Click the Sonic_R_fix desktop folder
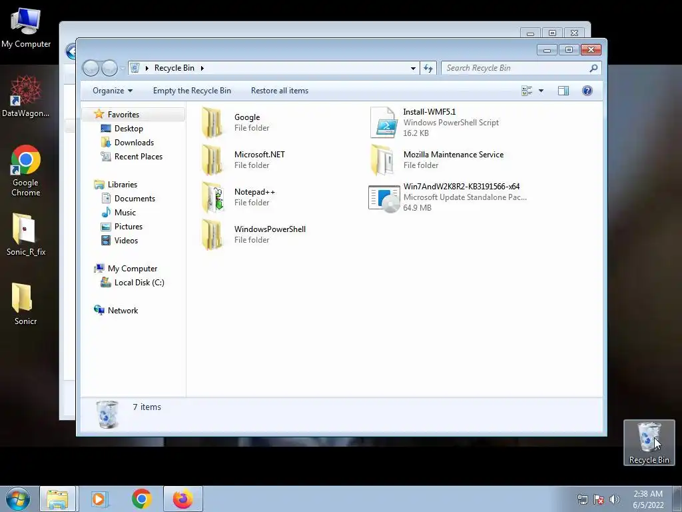Image resolution: width=682 pixels, height=512 pixels. (26, 234)
